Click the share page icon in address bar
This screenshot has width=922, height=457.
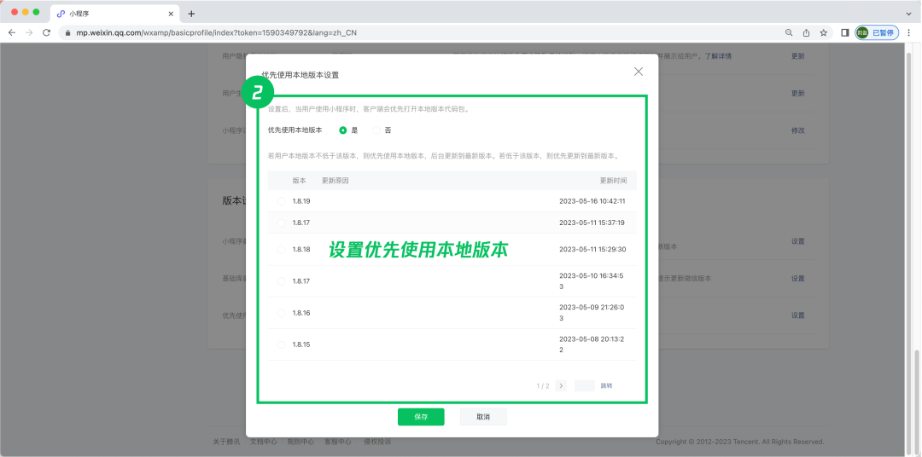[x=806, y=33]
